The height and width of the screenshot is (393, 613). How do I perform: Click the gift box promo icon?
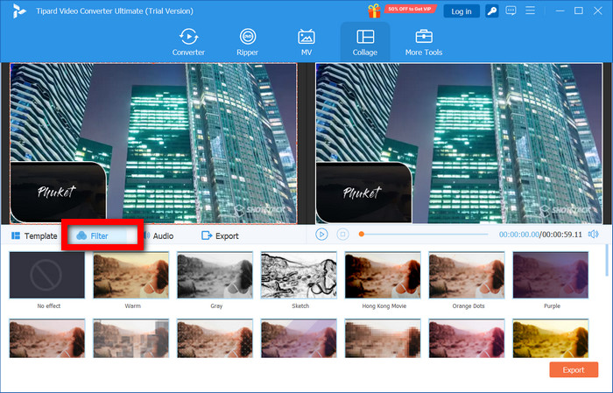point(374,11)
